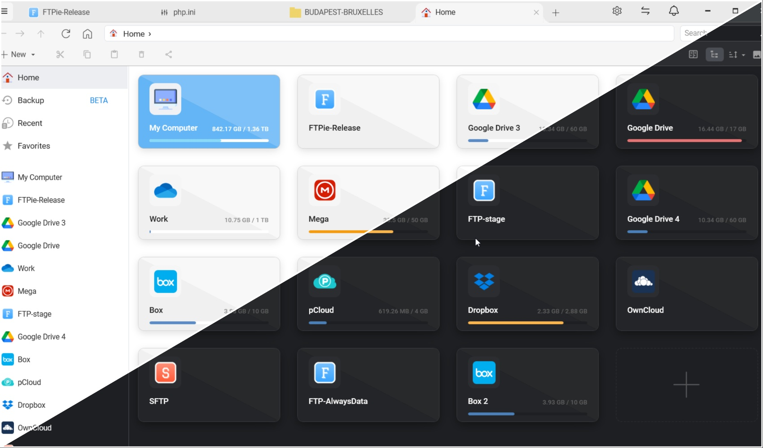The image size is (763, 448).
Task: Open the Mega card
Action: tap(368, 203)
